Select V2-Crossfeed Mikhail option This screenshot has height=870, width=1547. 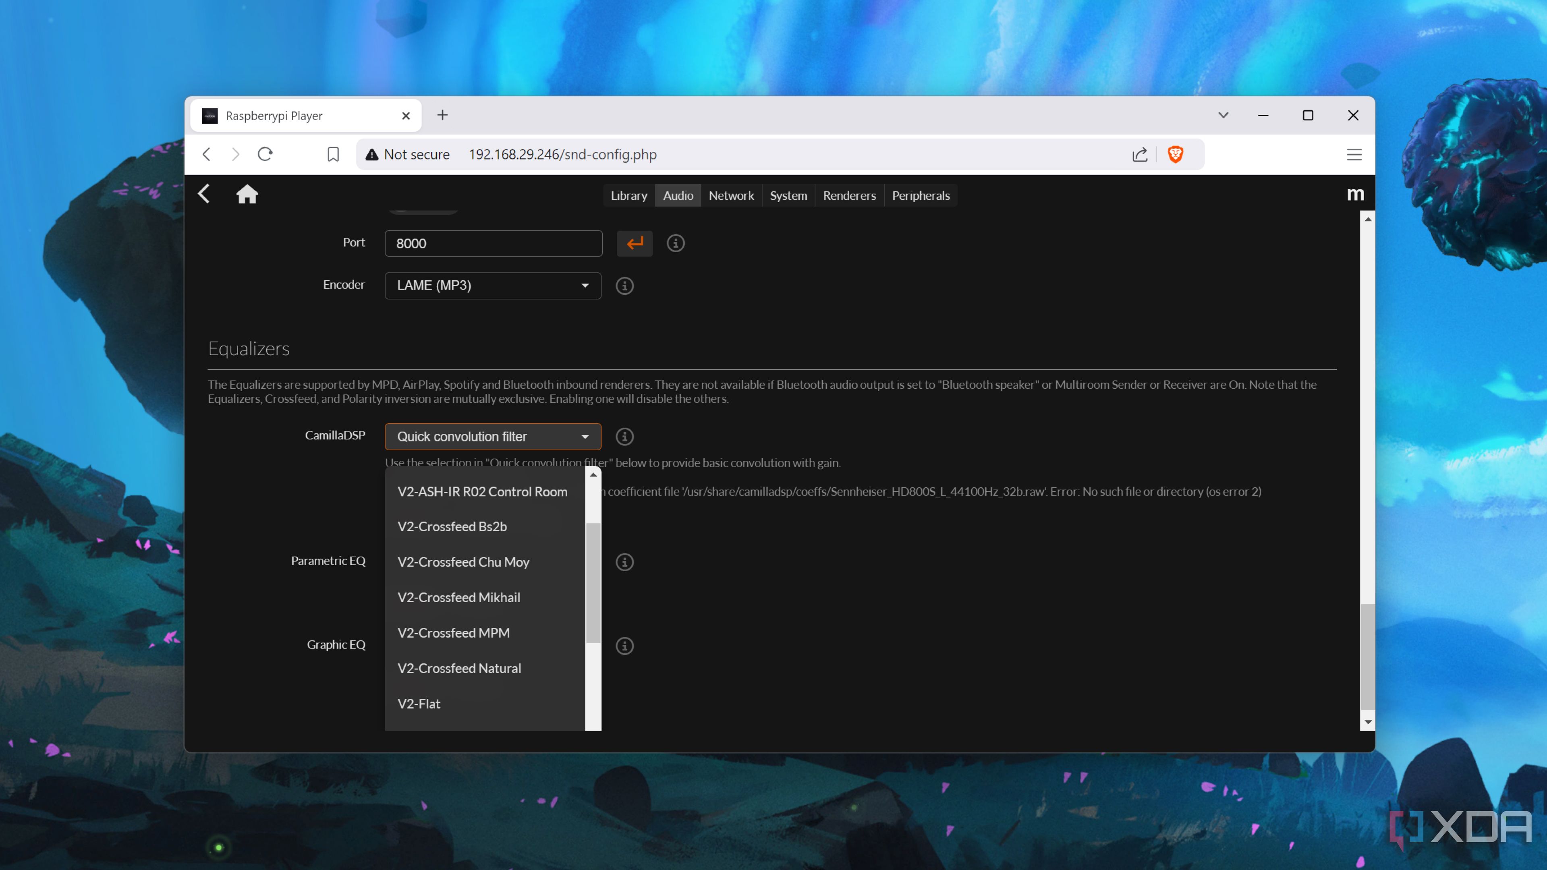tap(485, 597)
